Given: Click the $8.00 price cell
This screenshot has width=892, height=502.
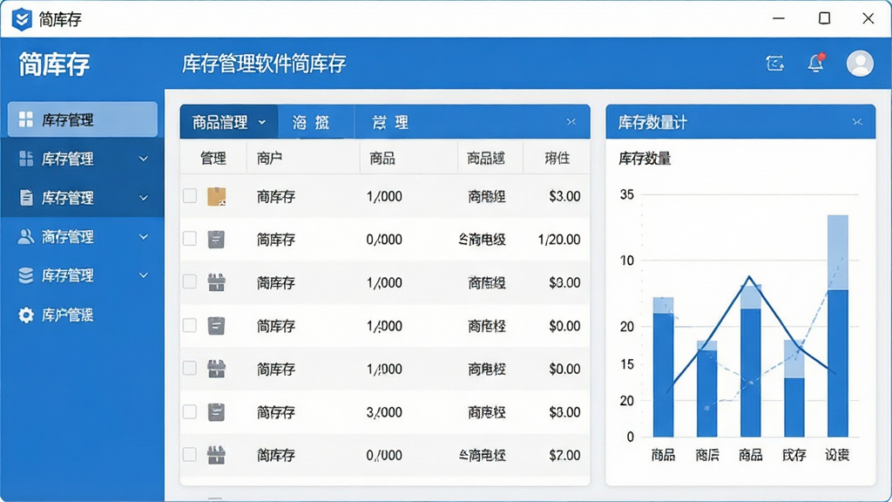Looking at the screenshot, I should tap(564, 412).
